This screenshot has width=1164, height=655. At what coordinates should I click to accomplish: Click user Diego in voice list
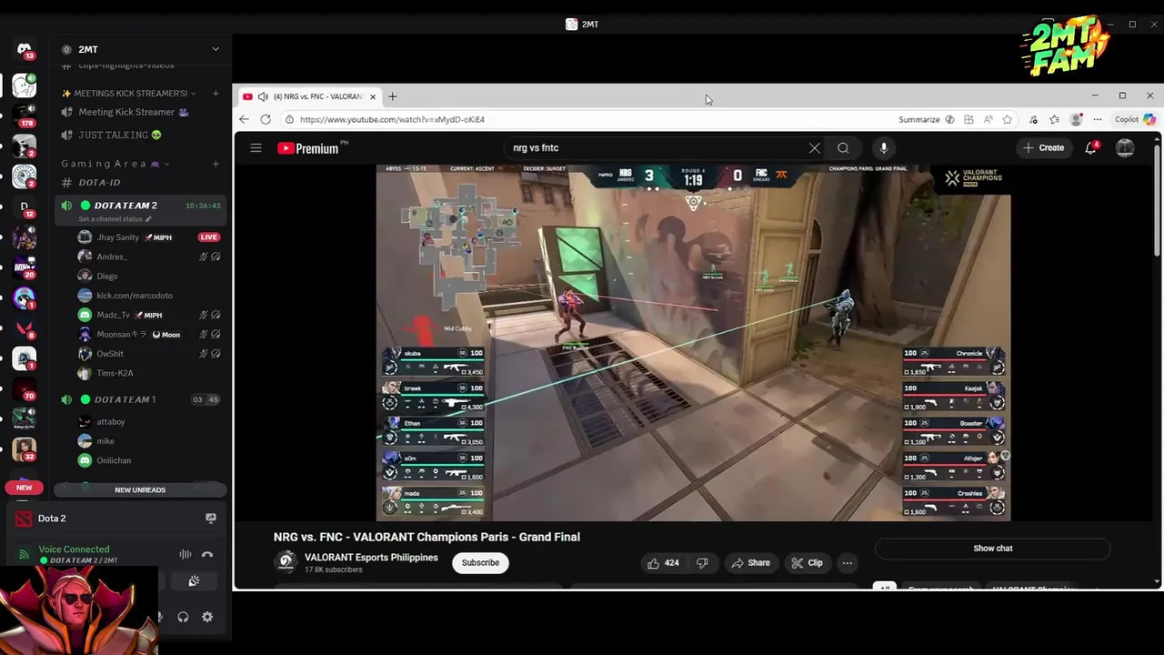pos(107,276)
